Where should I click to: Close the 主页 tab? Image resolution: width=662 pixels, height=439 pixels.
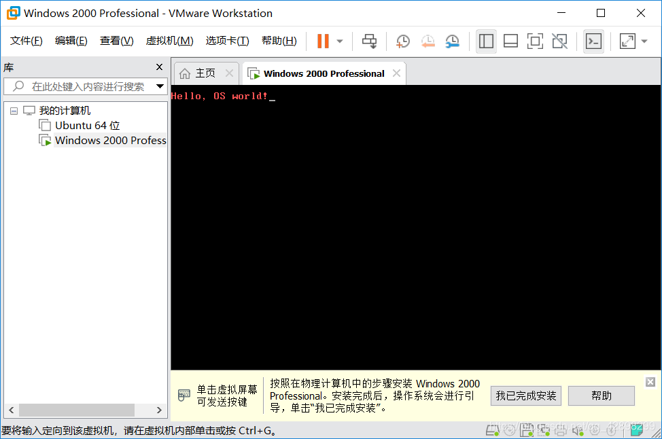229,73
